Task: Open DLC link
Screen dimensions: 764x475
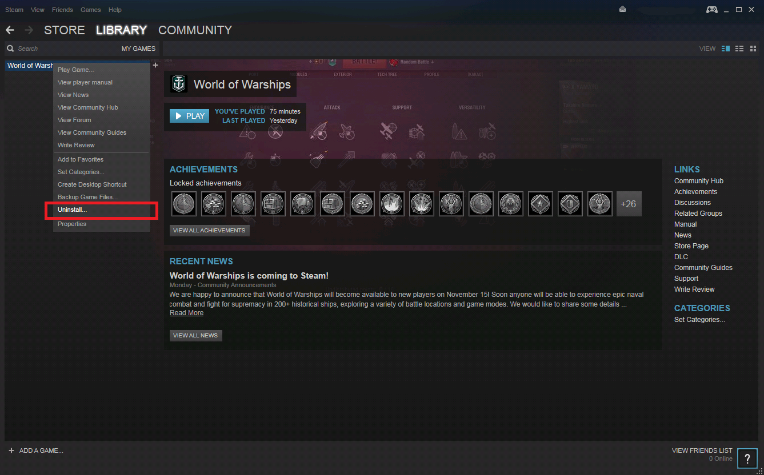Action: click(x=681, y=257)
